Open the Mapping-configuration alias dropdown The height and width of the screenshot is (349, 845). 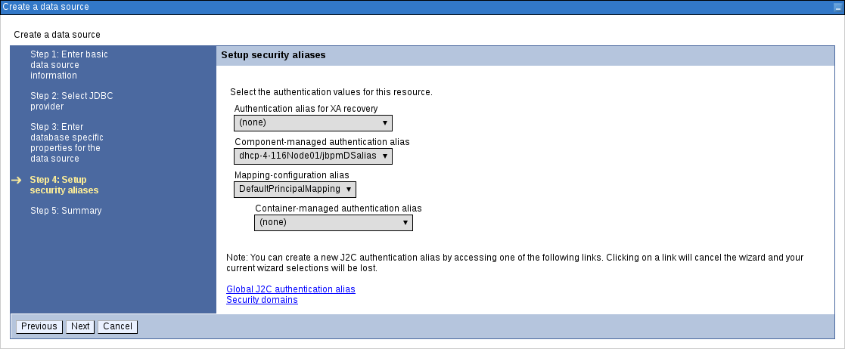click(295, 190)
